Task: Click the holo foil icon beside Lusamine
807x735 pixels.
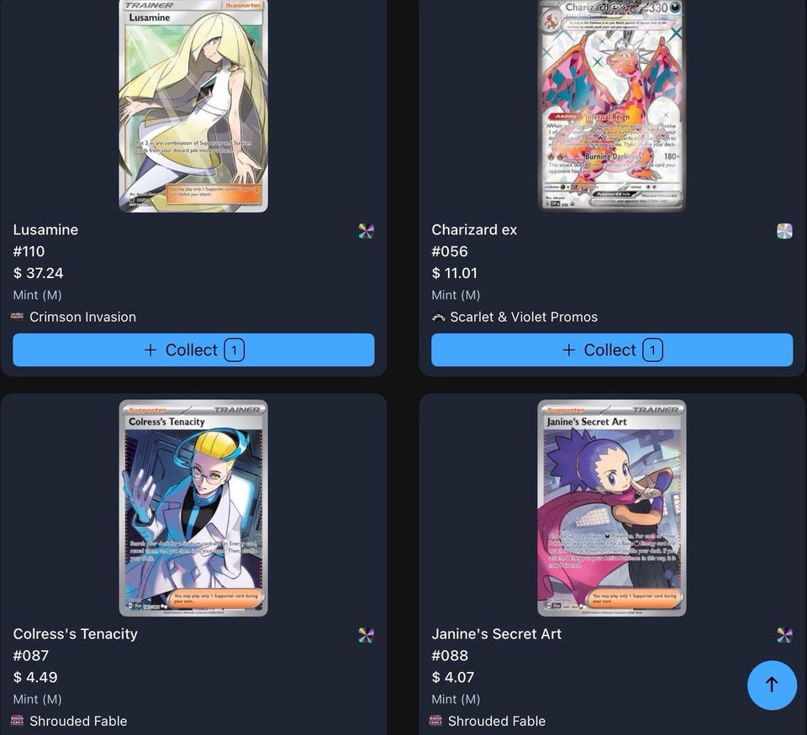Action: [366, 231]
